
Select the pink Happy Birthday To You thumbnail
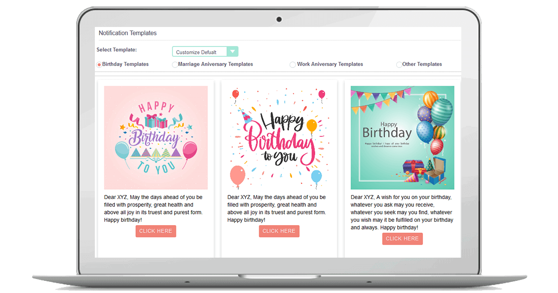pyautogui.click(x=156, y=138)
